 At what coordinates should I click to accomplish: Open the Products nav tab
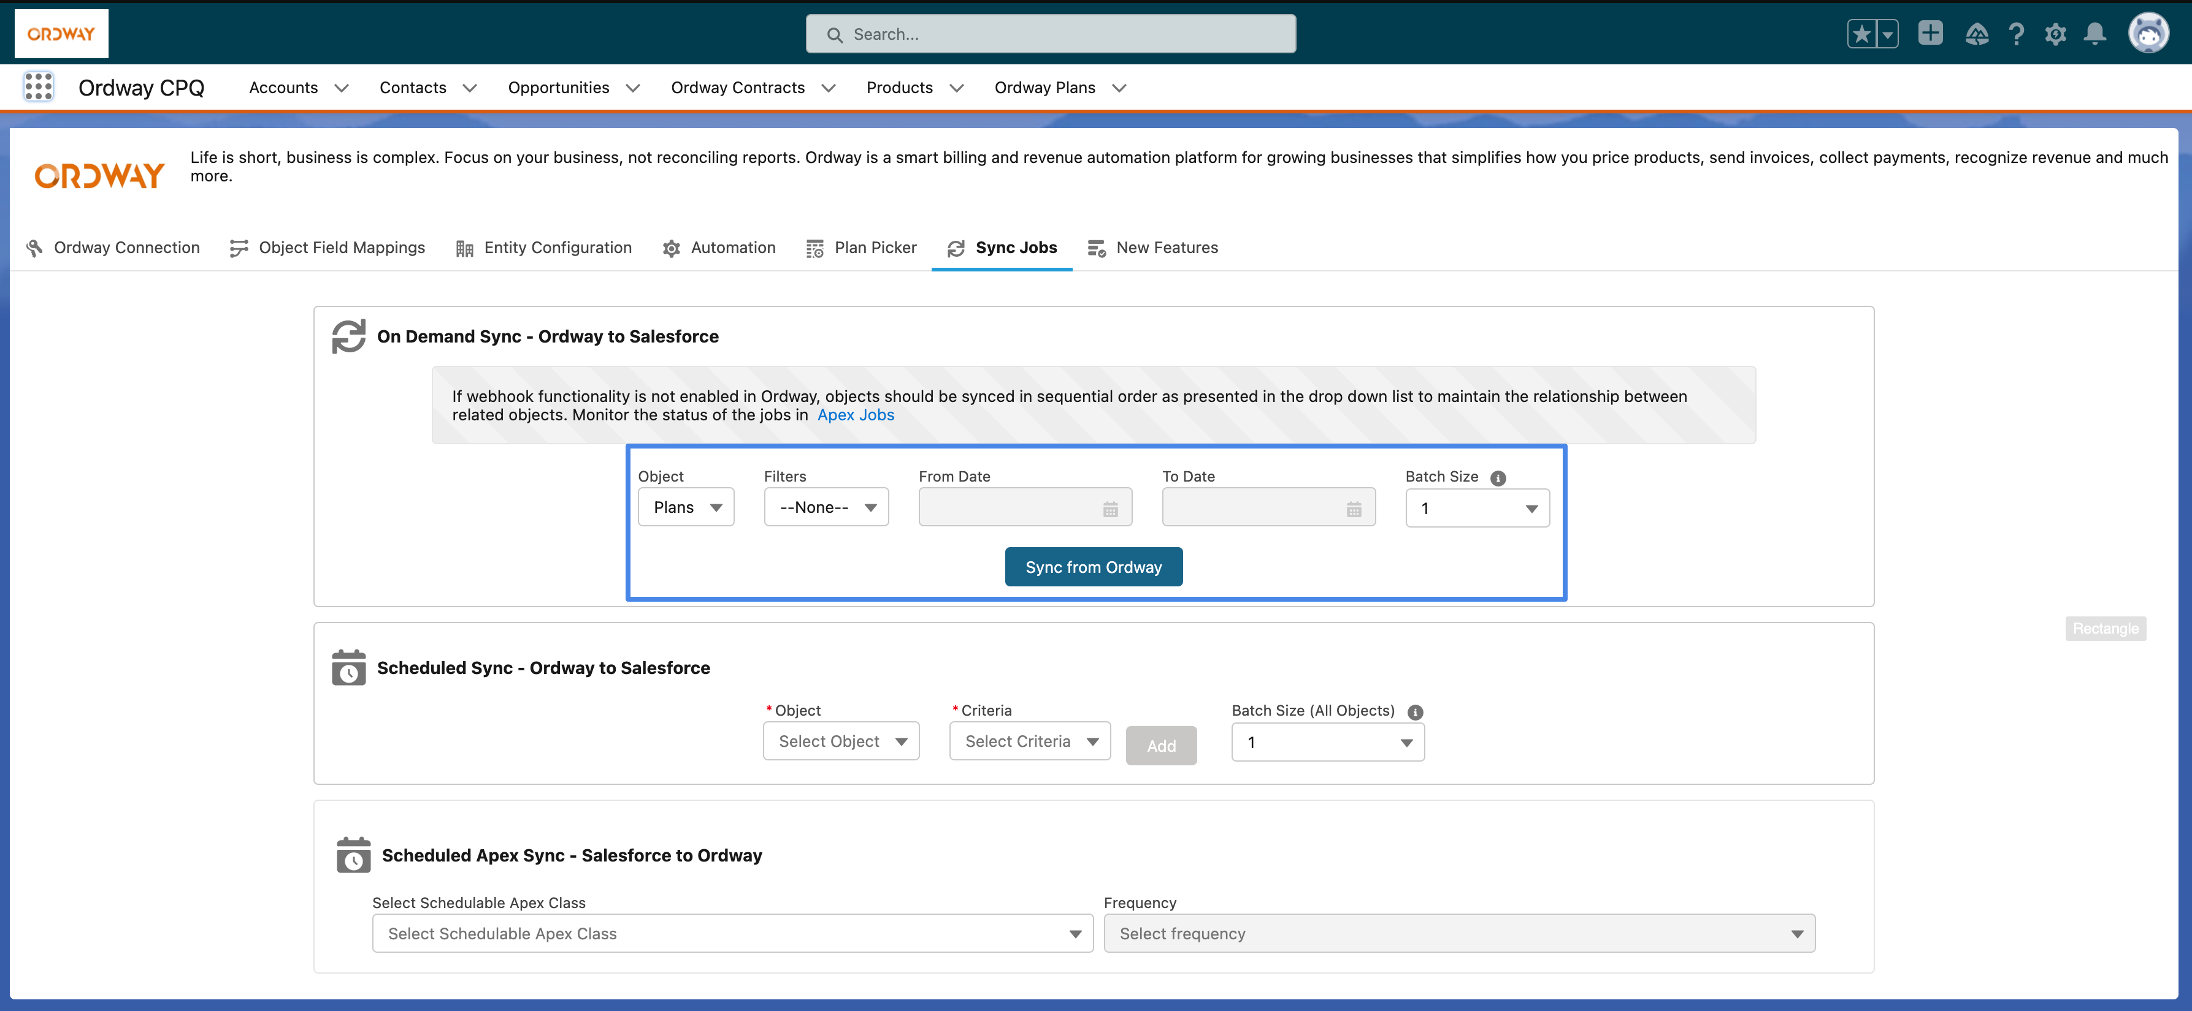900,88
